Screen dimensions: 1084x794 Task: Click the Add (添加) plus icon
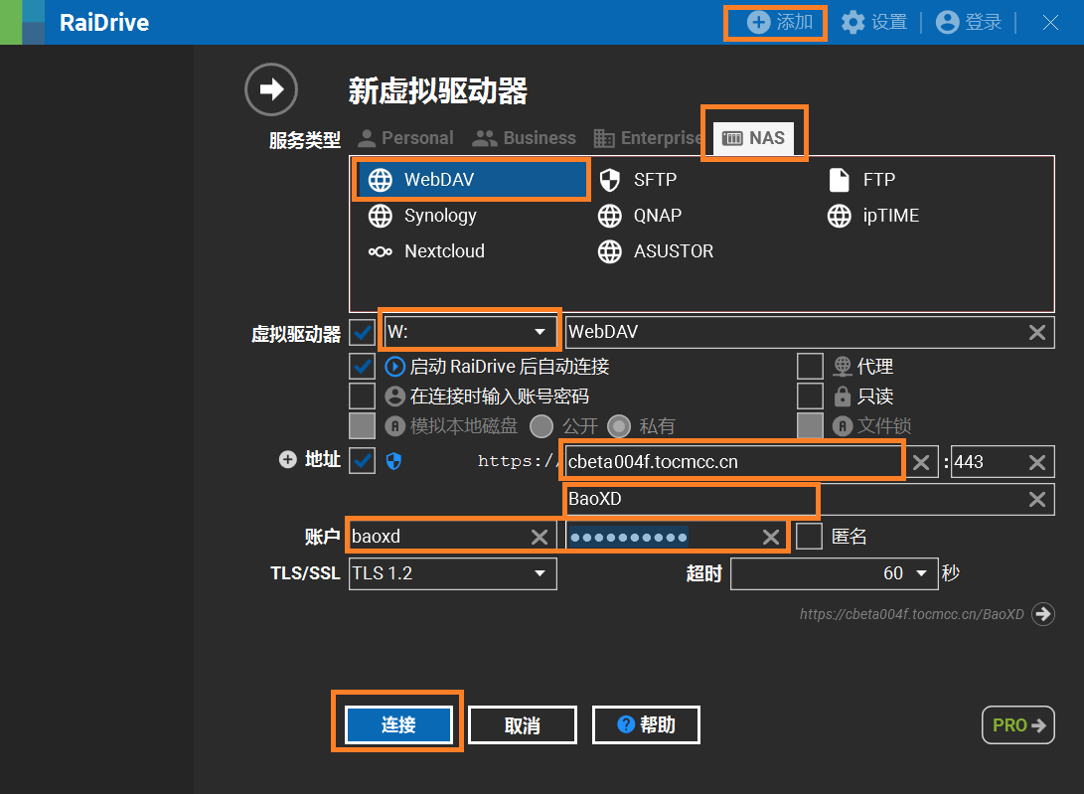coord(759,22)
